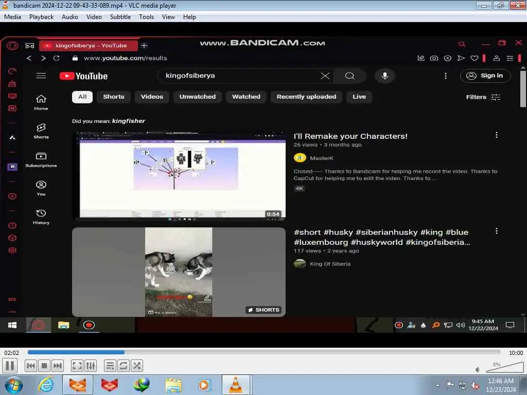Screen dimensions: 527x395
Task: Toggle VLC fullscreen mode
Action: tap(77, 366)
